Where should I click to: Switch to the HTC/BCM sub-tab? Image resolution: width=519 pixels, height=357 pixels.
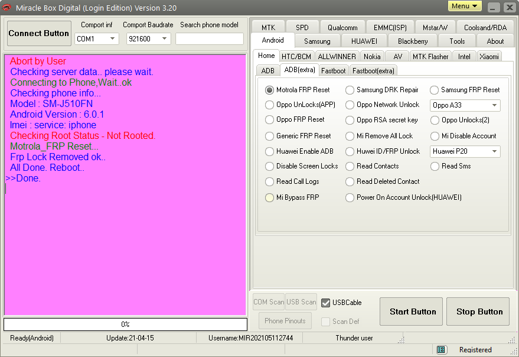[296, 57]
